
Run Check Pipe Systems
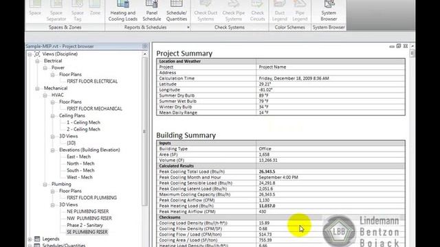[x=234, y=11]
